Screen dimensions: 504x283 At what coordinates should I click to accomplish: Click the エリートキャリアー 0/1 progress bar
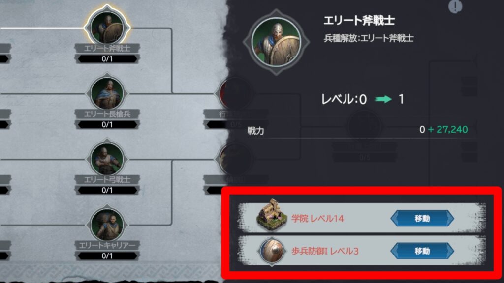tap(107, 255)
